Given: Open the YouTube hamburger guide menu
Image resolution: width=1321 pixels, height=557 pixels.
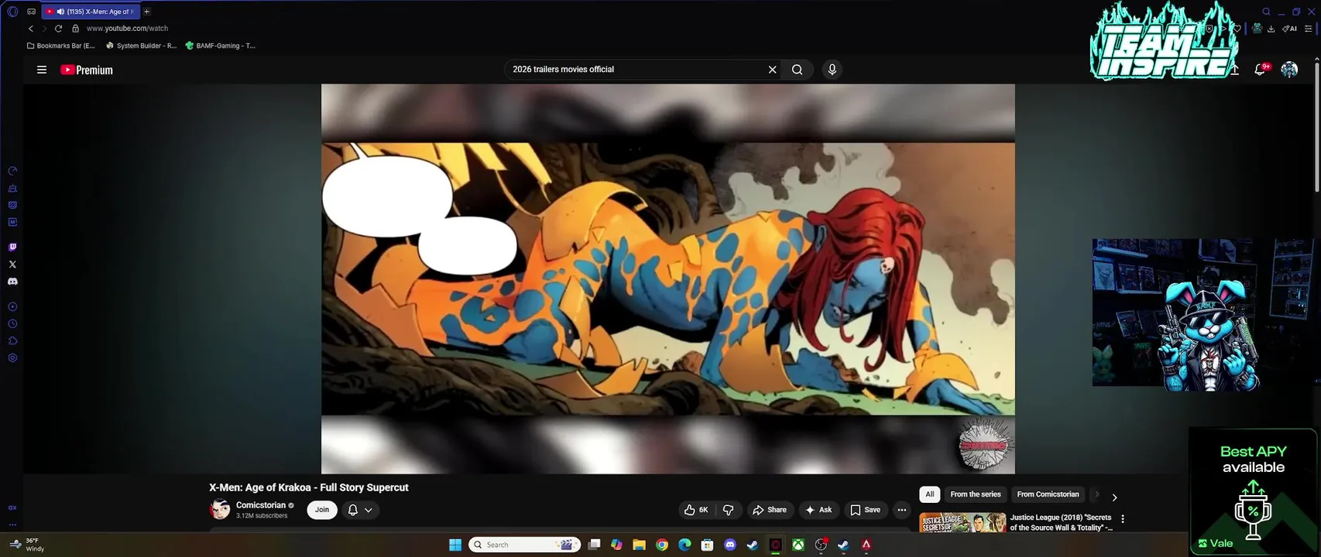Looking at the screenshot, I should (42, 70).
